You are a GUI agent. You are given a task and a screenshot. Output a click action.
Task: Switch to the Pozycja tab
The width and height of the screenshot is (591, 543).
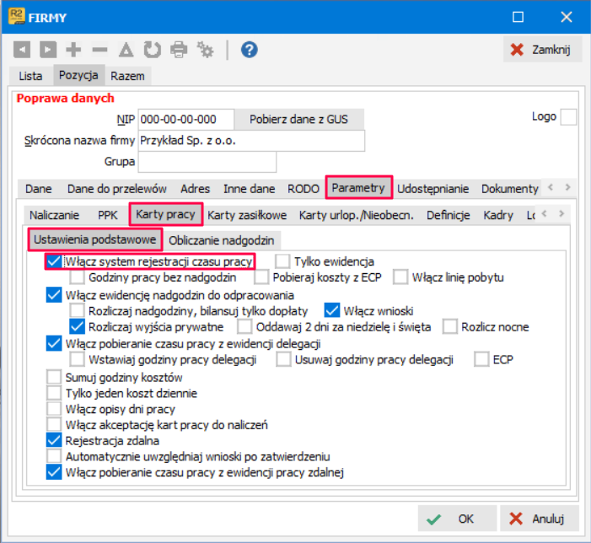pos(78,75)
